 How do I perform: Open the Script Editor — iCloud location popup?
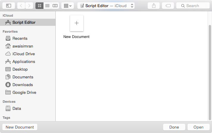pos(106,6)
